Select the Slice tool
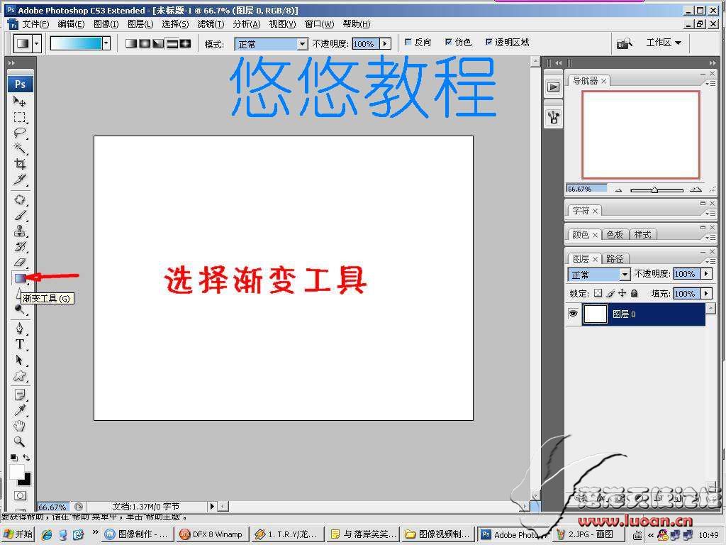 pos(19,180)
